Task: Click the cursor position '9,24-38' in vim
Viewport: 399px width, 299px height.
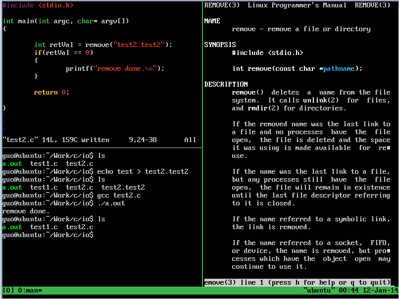Action: 143,140
